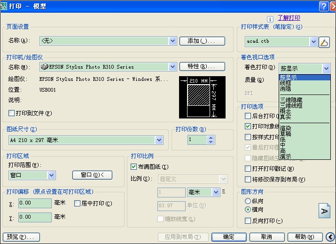Click X offset input field
336x244 pixels.
35,203
